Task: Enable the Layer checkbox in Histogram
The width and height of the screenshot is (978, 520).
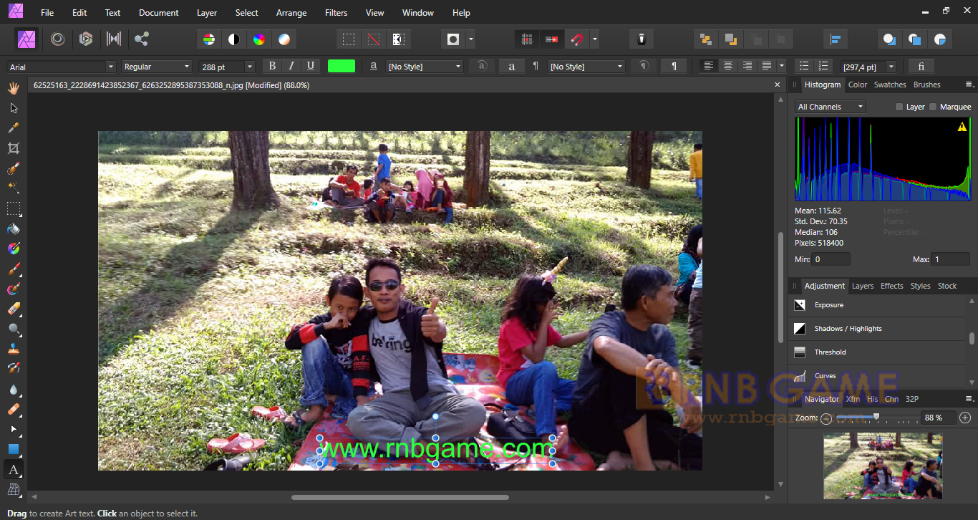Action: 899,107
